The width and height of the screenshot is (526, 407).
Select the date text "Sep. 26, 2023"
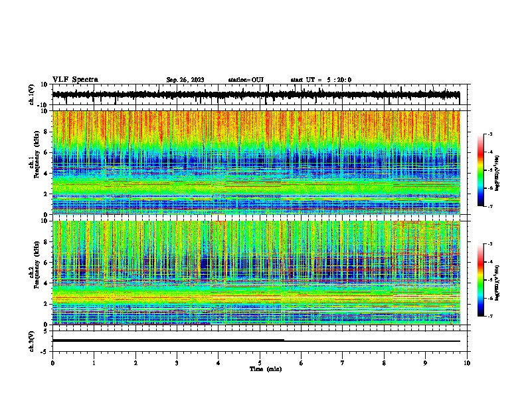pos(185,80)
